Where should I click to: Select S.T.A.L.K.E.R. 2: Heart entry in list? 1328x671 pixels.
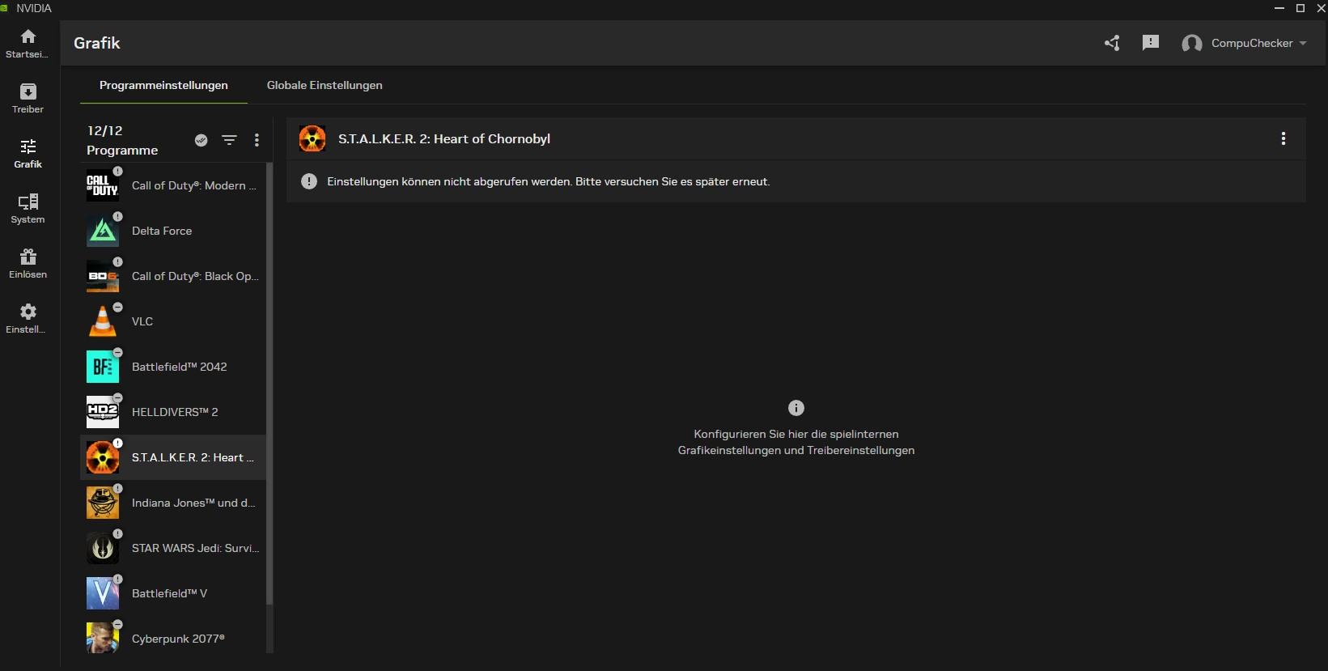tap(173, 457)
